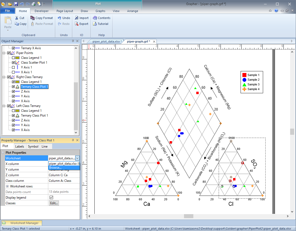The image size is (296, 231).
Task: Uncheck the Right Class Ternary checkbox
Action: point(9,77)
